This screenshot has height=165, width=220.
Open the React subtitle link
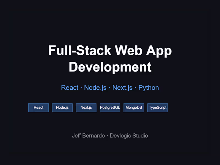[x=70, y=87]
